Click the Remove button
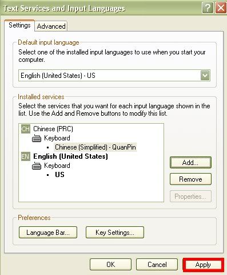This screenshot has height=275, width=227. pyautogui.click(x=190, y=179)
